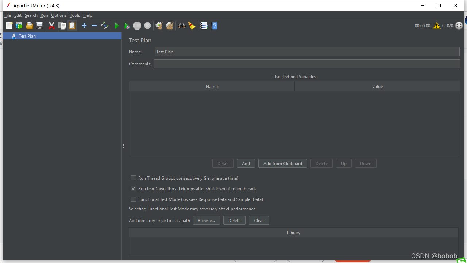Click the classpath Delete button
Image resolution: width=467 pixels, height=263 pixels.
234,221
